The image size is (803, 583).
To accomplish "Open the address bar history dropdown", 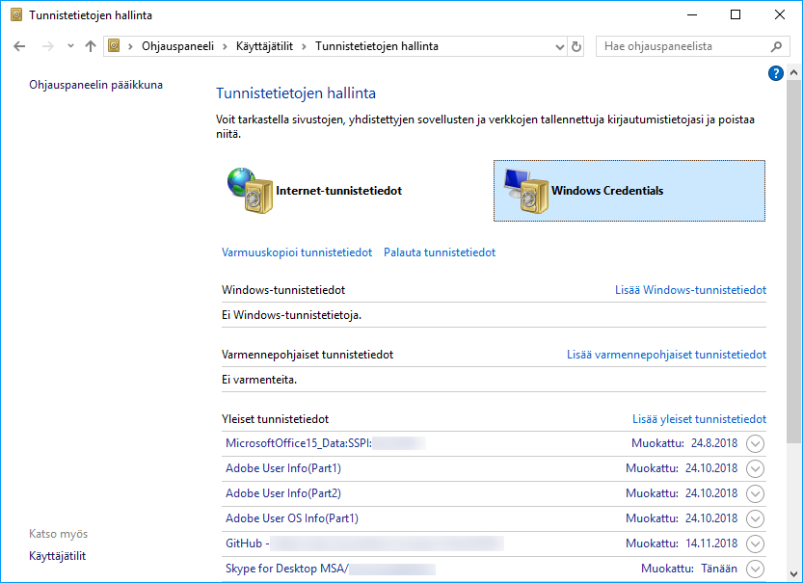I will pyautogui.click(x=560, y=46).
